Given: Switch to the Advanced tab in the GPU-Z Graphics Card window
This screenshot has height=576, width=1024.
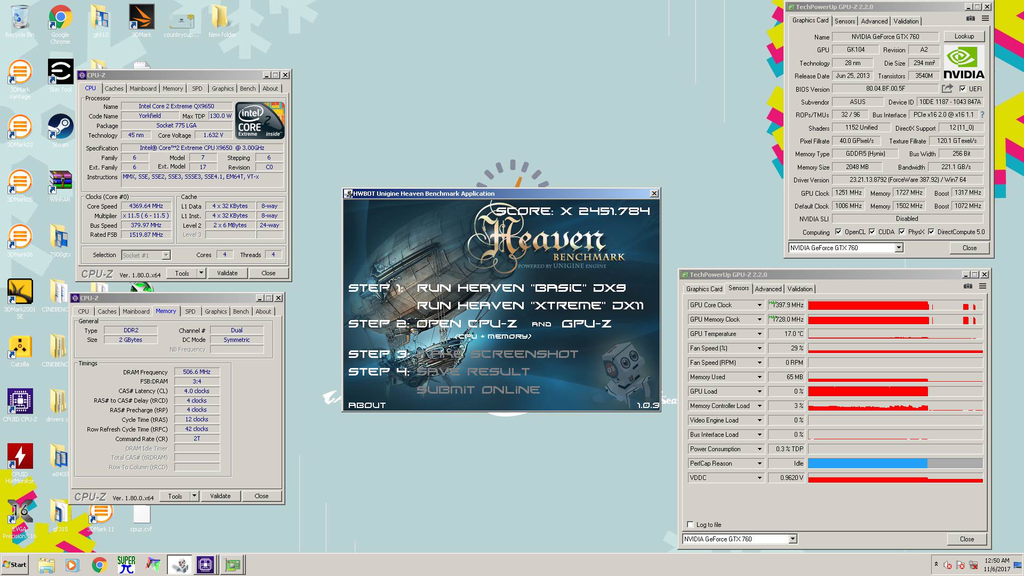Looking at the screenshot, I should pos(874,21).
